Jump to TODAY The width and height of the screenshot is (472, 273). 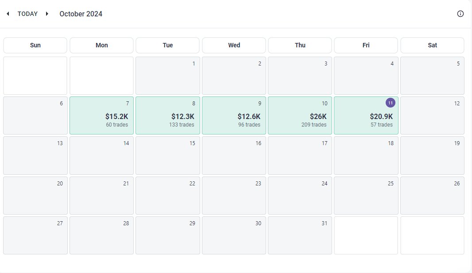coord(27,14)
